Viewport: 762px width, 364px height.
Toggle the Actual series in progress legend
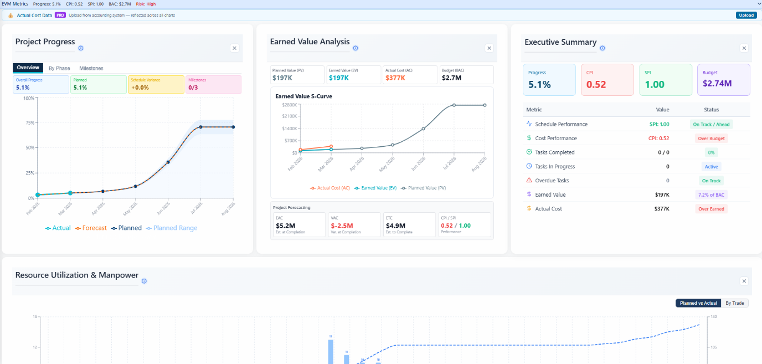pyautogui.click(x=58, y=228)
